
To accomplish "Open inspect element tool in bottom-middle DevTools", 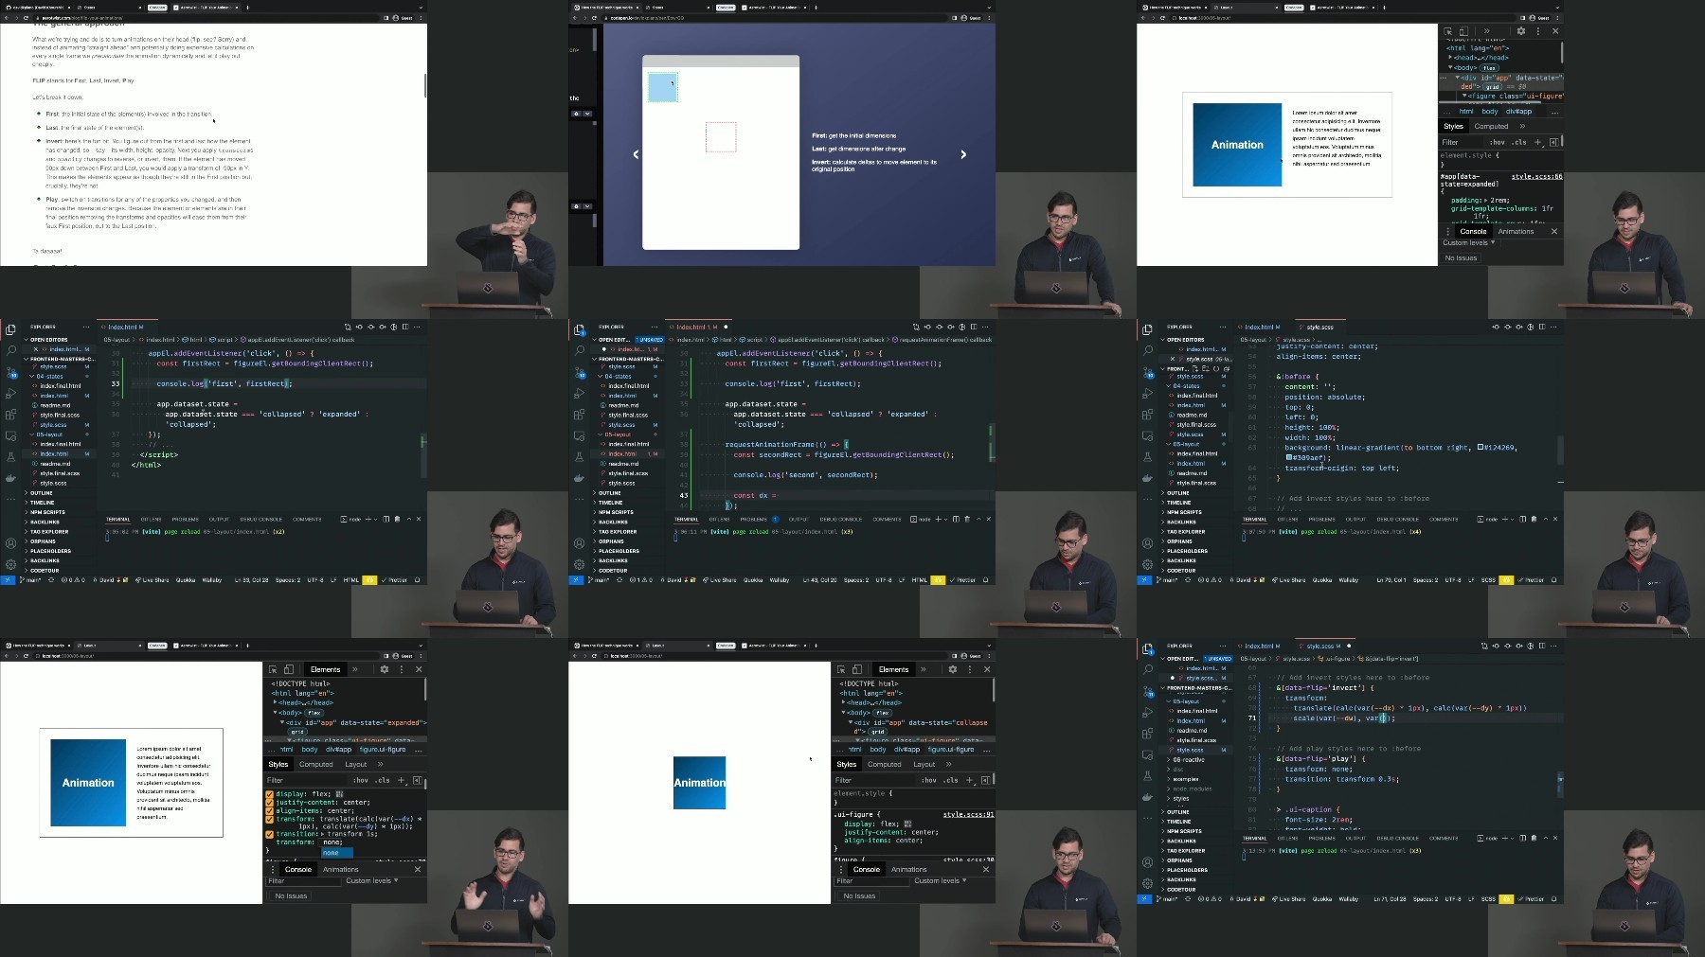I will (x=841, y=669).
